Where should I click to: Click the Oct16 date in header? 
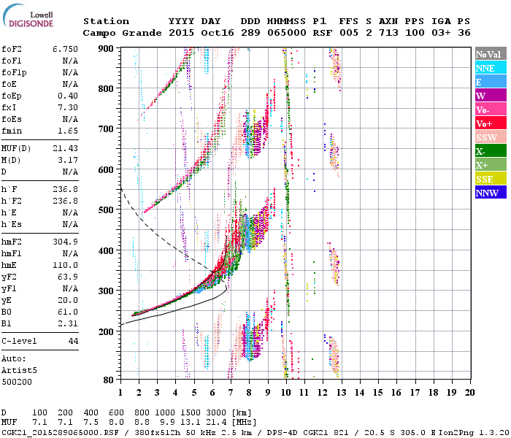tap(218, 34)
